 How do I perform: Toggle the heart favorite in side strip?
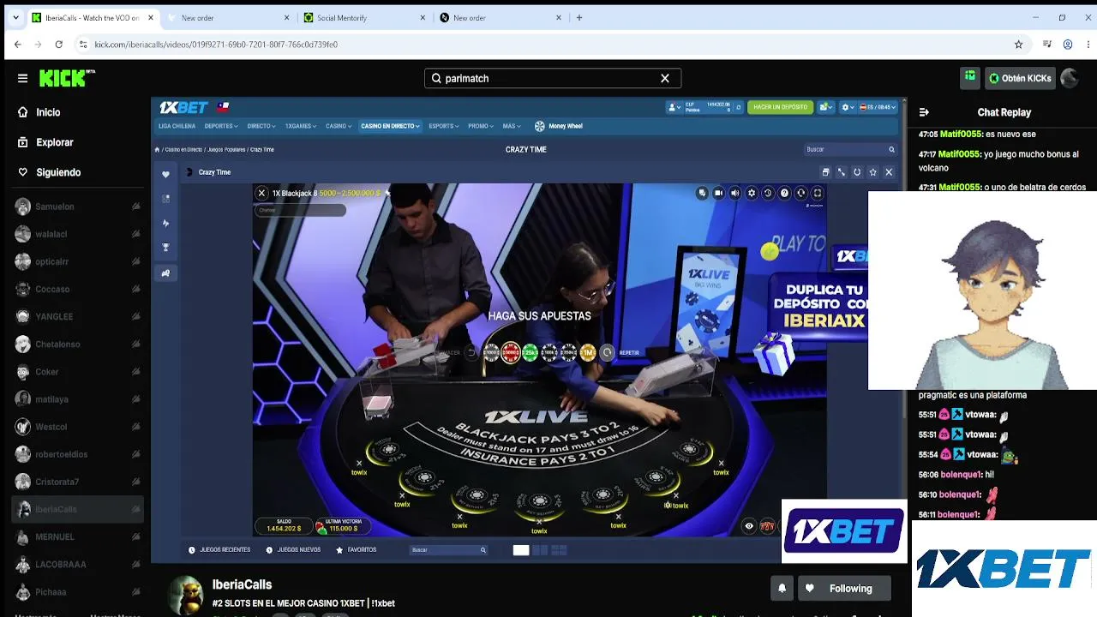(x=165, y=174)
